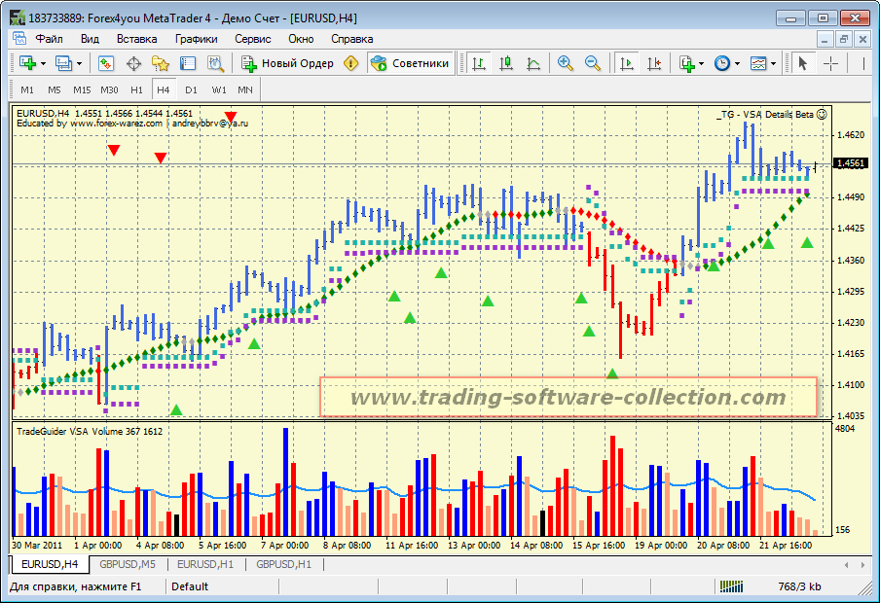This screenshot has width=880, height=603.
Task: Click the trading-software-collection.com watermark link
Action: pyautogui.click(x=568, y=398)
